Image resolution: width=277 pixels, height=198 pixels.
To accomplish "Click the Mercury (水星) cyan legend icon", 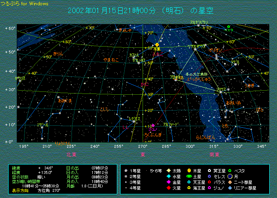I will pos(168,176).
